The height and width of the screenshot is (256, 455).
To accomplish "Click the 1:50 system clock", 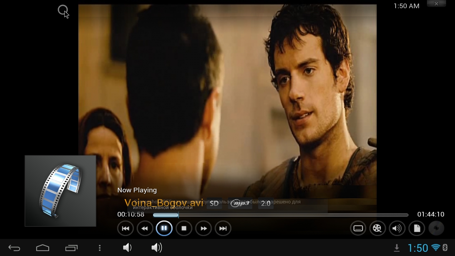I will pyautogui.click(x=418, y=248).
